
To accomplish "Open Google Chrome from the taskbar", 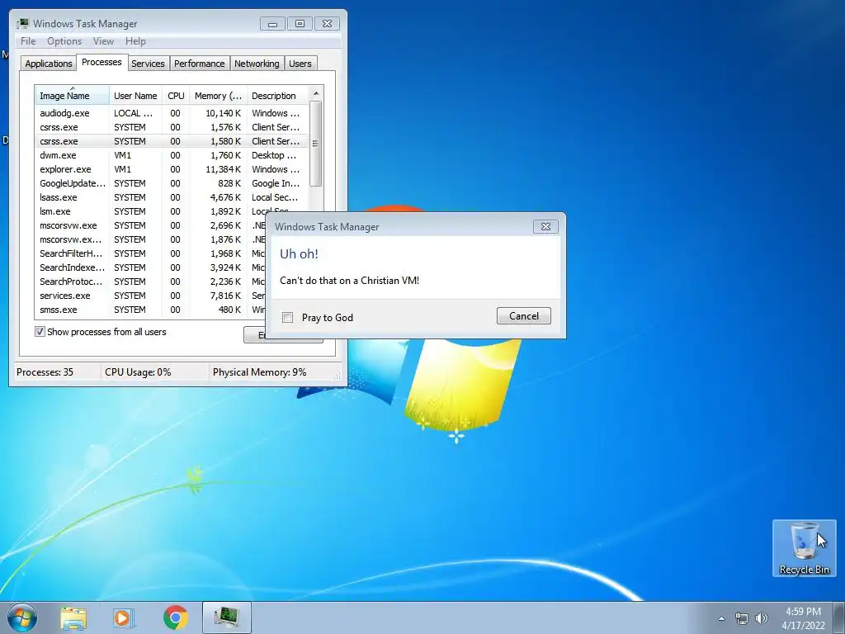I will [175, 617].
